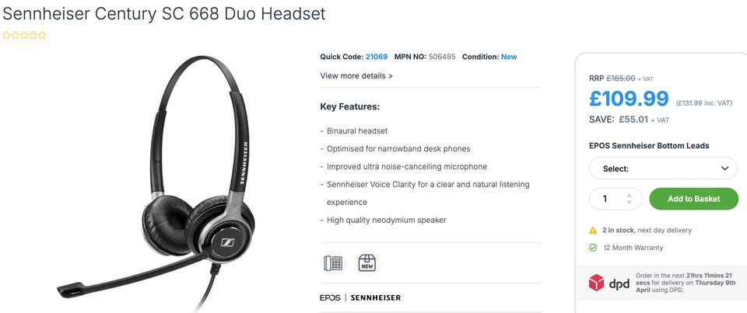Click the chevron on the Select dropdown
The height and width of the screenshot is (313, 747).
click(x=724, y=169)
